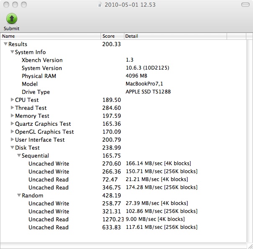
Task: Click detail value 10.6.3 (10D2125)
Action: [147, 67]
